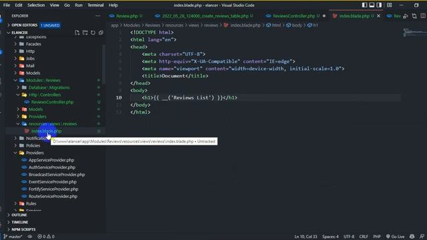Viewport: 427px width, 240px height.
Task: Open AppServiceProvider.php file
Action: [x=51, y=160]
